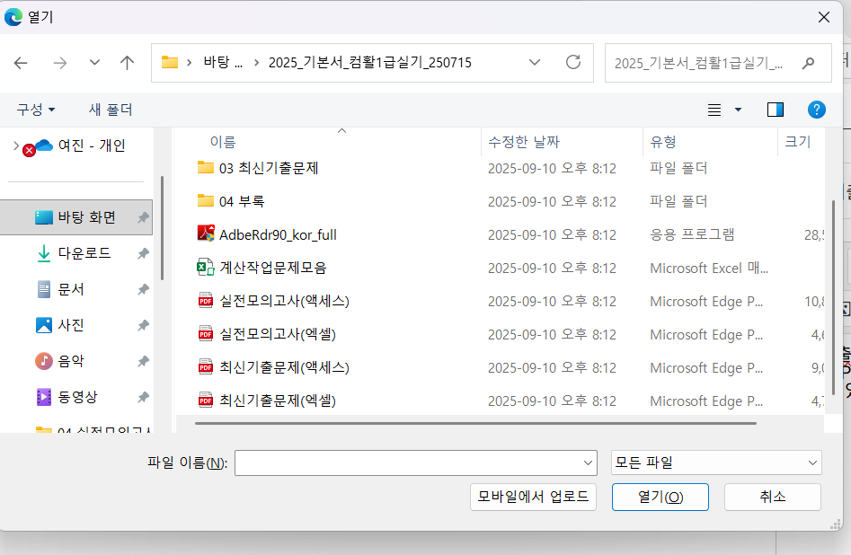Click the 모바일에서 업로드 button

point(533,497)
